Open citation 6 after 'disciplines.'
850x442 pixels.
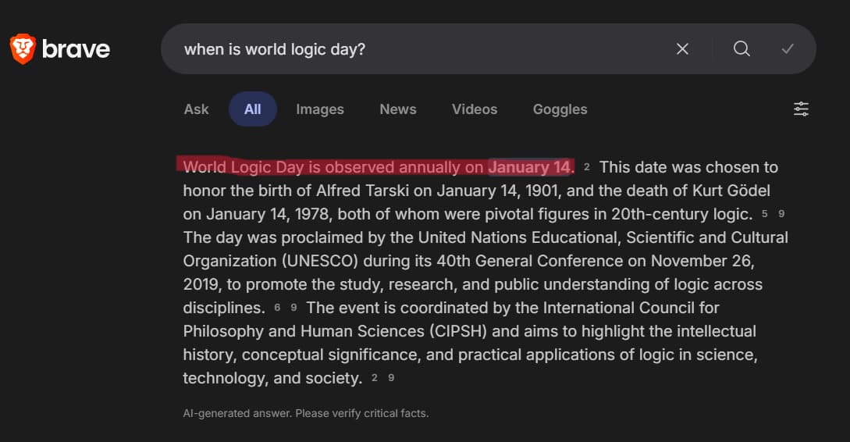pyautogui.click(x=277, y=308)
